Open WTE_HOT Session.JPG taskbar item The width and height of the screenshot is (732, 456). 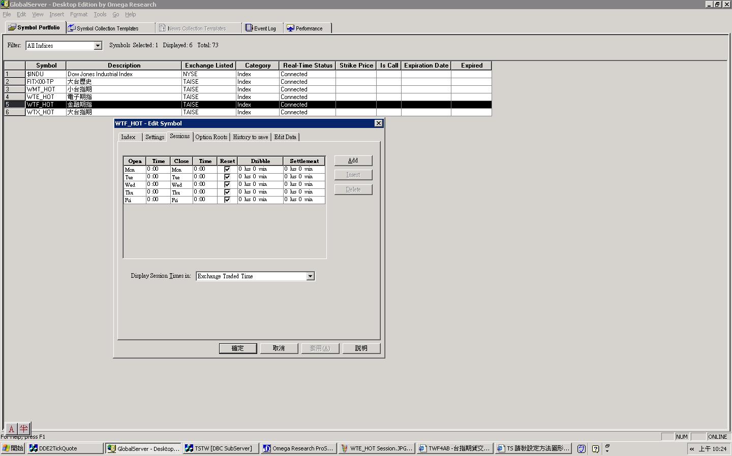coord(376,448)
